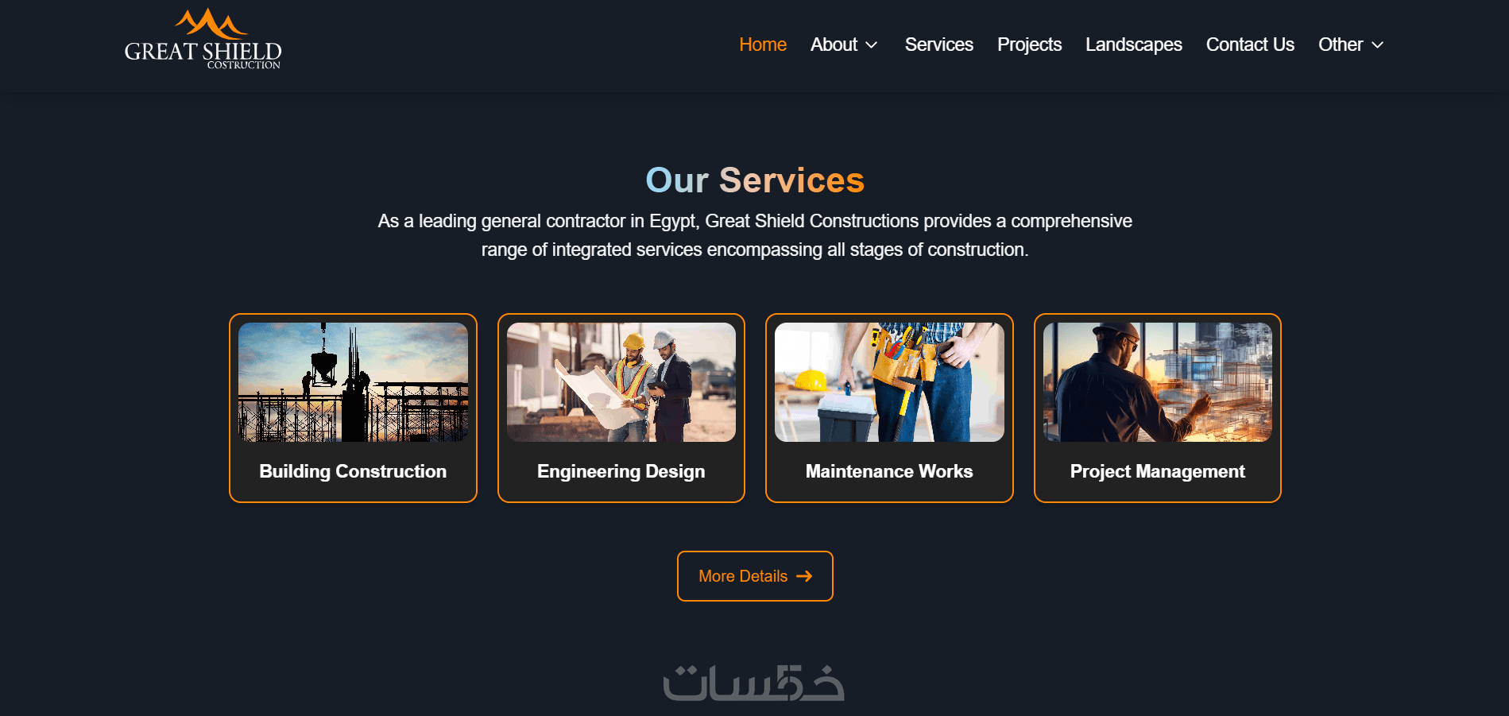The image size is (1509, 716).
Task: Go to the Home navigation link
Action: pos(763,45)
